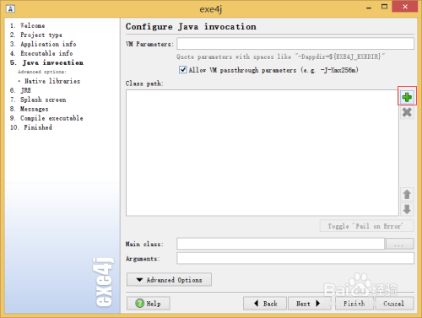Proceed with the Next button
The width and height of the screenshot is (422, 318).
pos(309,304)
